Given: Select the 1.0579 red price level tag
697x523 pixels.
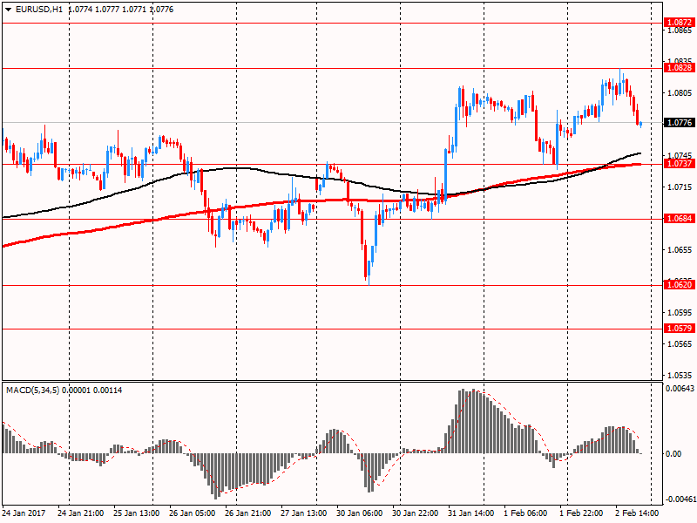Looking at the screenshot, I should (679, 329).
